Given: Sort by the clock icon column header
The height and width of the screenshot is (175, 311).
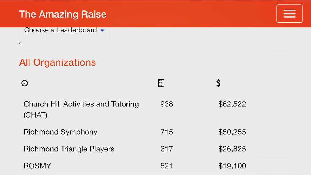Looking at the screenshot, I should (x=24, y=83).
